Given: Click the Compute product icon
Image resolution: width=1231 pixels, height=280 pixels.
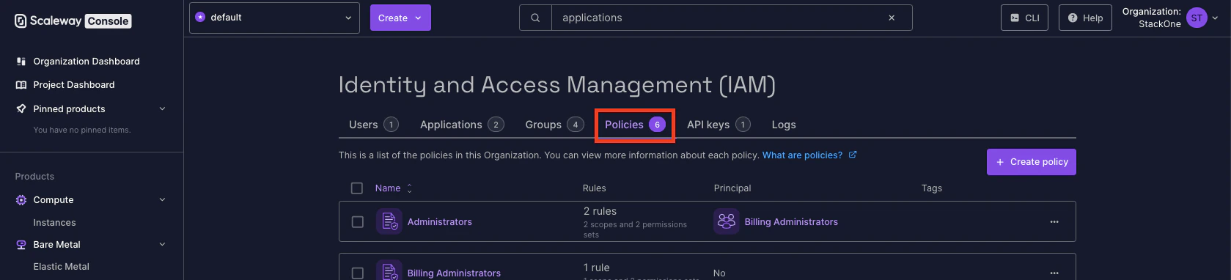Looking at the screenshot, I should 21,199.
